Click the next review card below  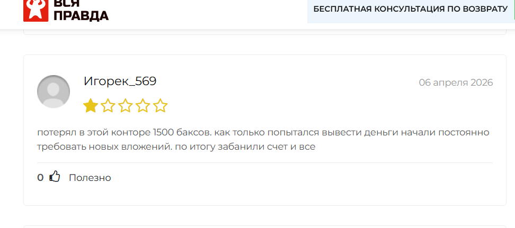(x=265, y=226)
